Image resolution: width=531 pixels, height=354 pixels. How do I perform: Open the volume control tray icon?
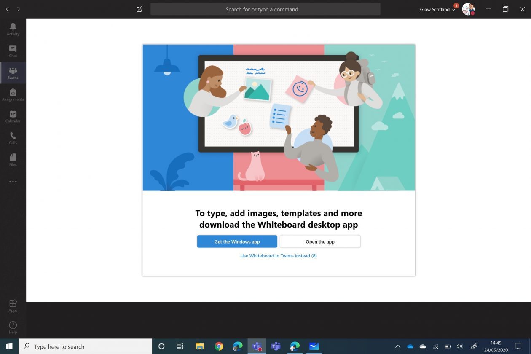coord(460,346)
